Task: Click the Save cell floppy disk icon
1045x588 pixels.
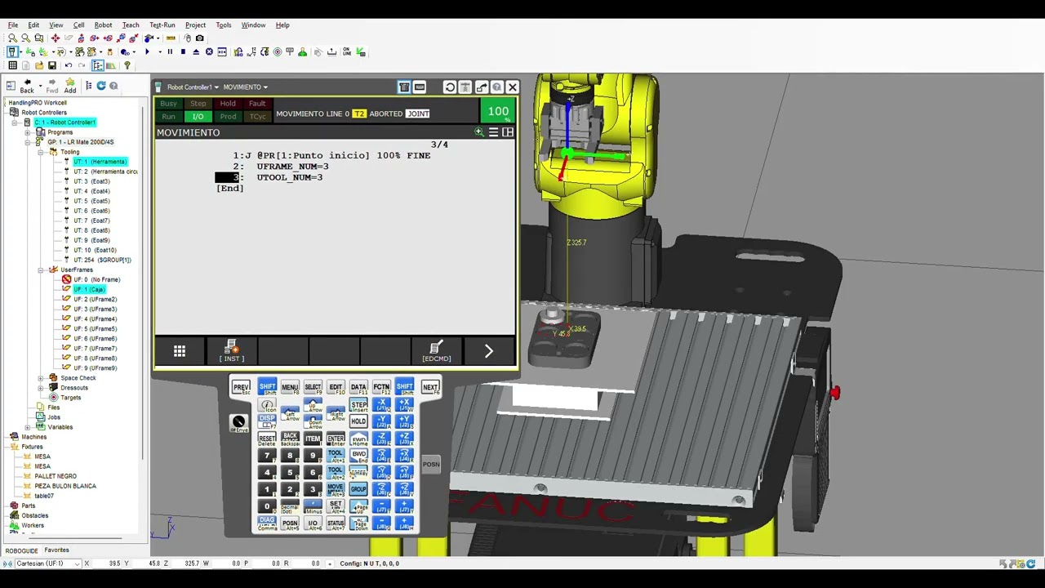Action: [x=52, y=65]
